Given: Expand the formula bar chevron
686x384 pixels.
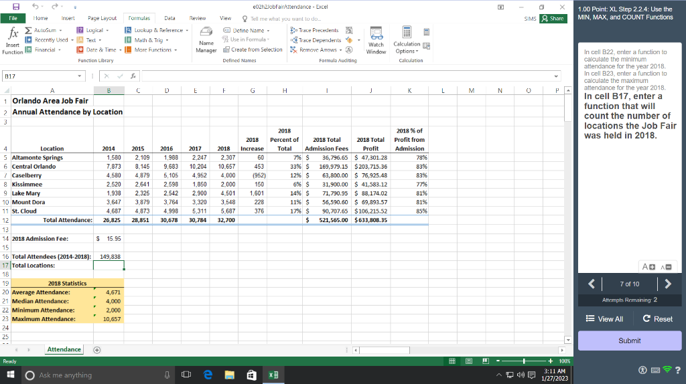Looking at the screenshot, I should pos(556,76).
